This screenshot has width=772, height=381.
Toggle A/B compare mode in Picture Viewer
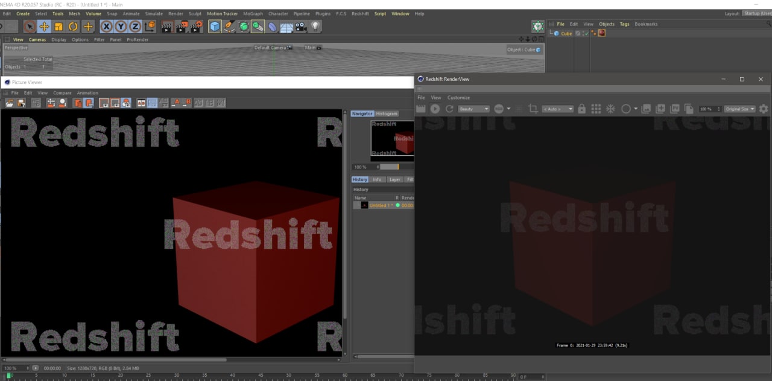(141, 103)
